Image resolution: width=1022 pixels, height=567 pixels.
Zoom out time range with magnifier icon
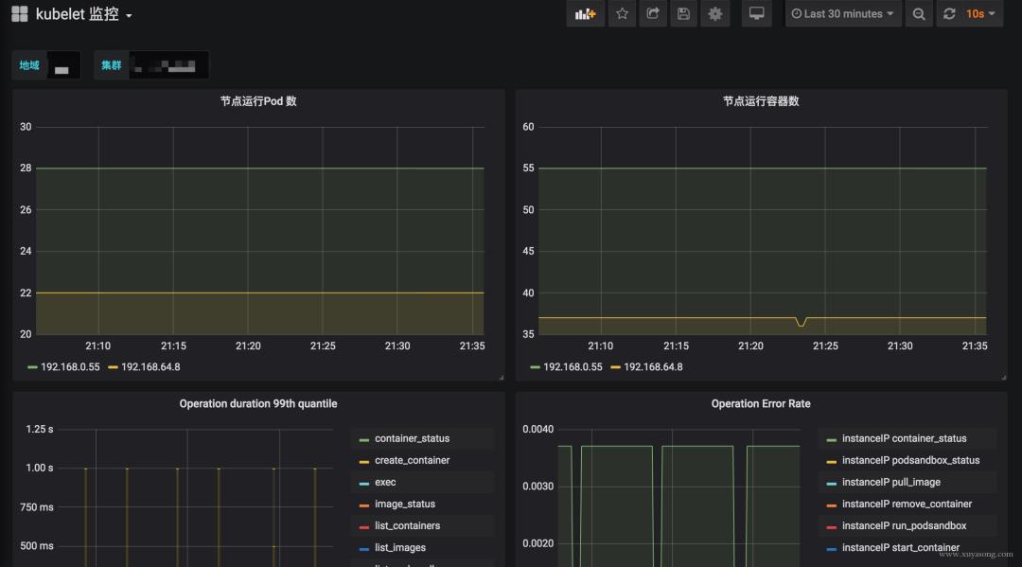[919, 13]
